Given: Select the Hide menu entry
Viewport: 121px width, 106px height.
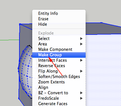Looking at the screenshot, I should tap(59, 24).
